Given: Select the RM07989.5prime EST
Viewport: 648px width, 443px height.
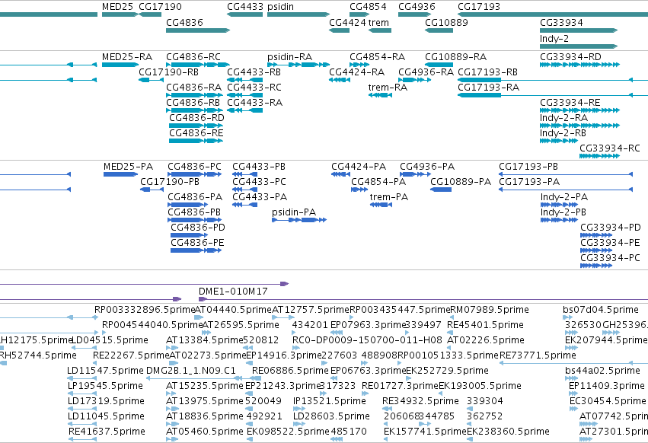Looking at the screenshot, I should click(452, 317).
